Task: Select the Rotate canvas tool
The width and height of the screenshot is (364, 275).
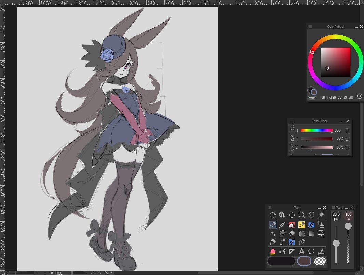Action: click(x=273, y=215)
